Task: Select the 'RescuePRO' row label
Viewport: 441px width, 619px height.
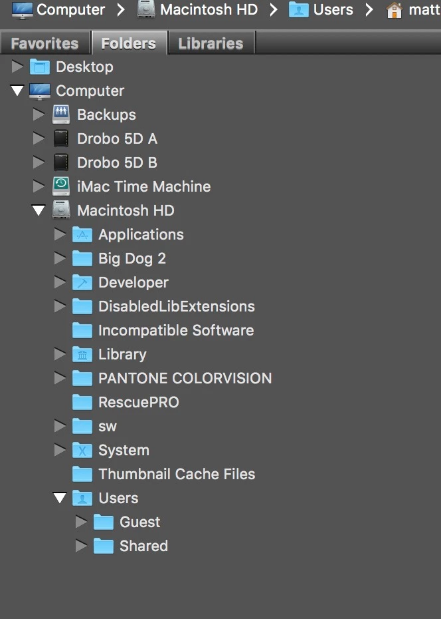Action: tap(139, 402)
